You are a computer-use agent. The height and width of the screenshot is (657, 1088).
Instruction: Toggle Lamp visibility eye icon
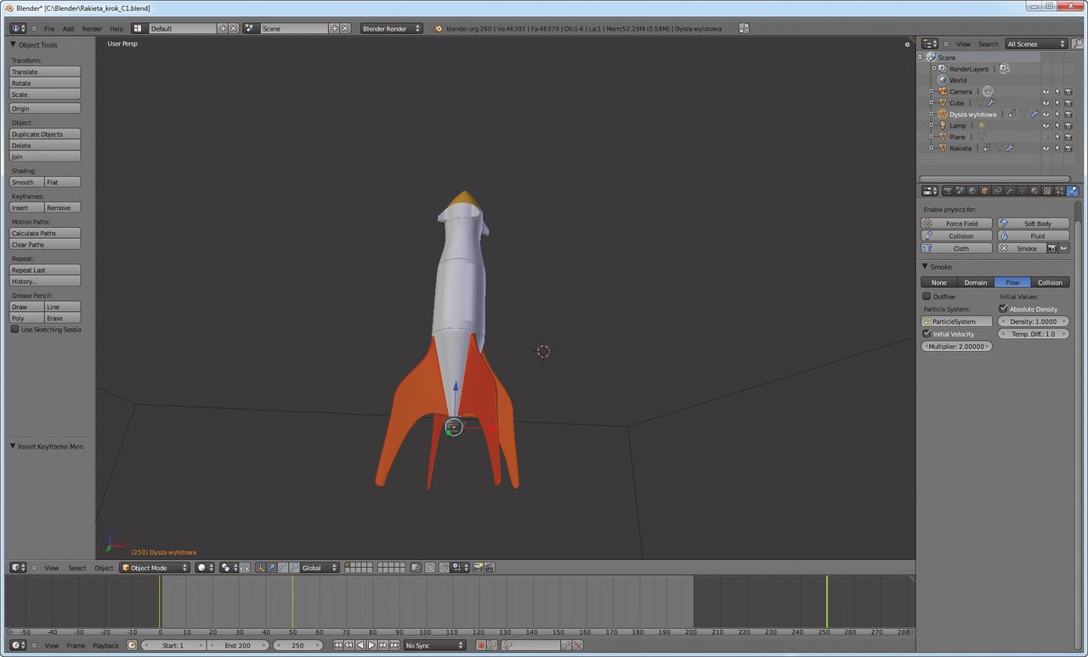point(1045,125)
